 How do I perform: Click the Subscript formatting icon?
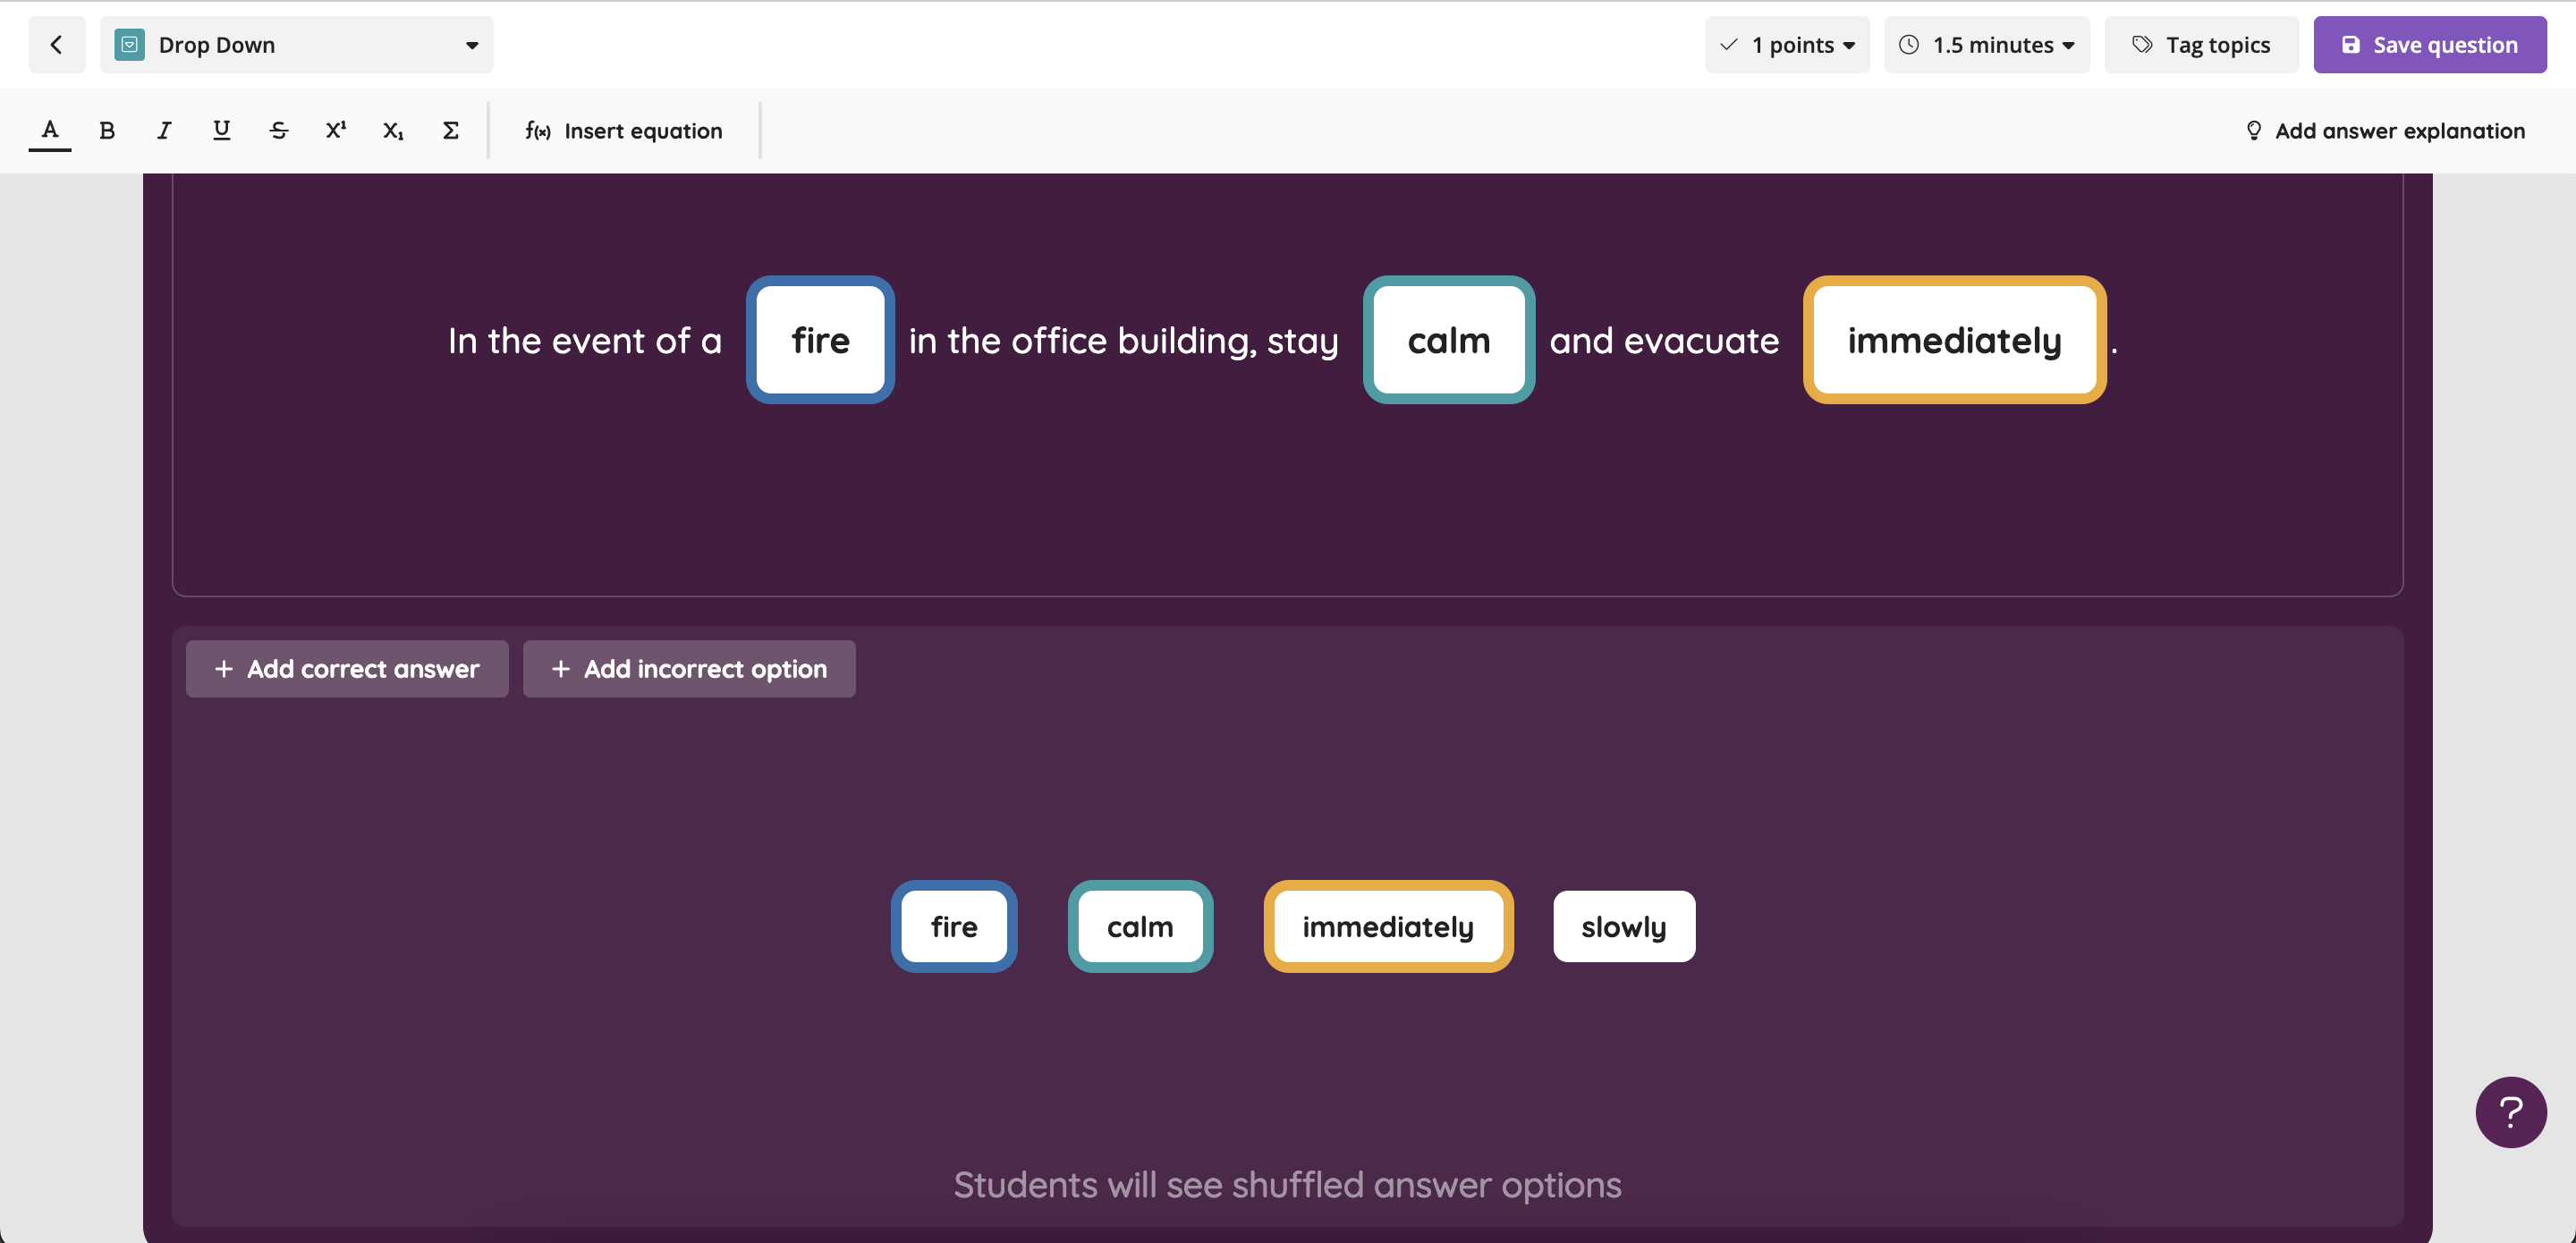pyautogui.click(x=391, y=130)
